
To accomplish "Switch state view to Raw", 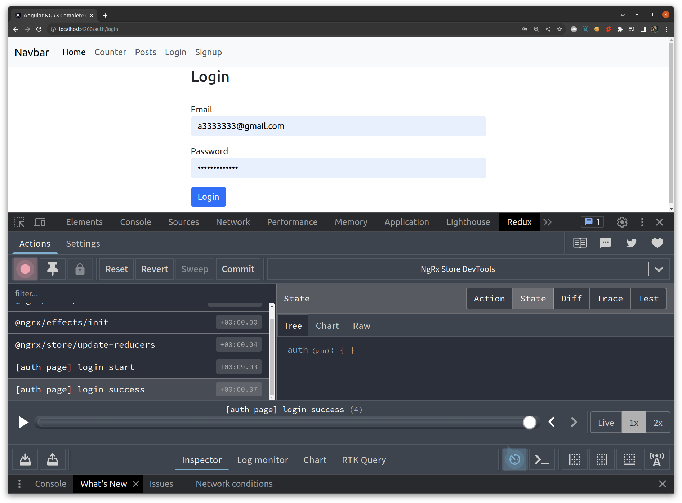I will pyautogui.click(x=361, y=326).
